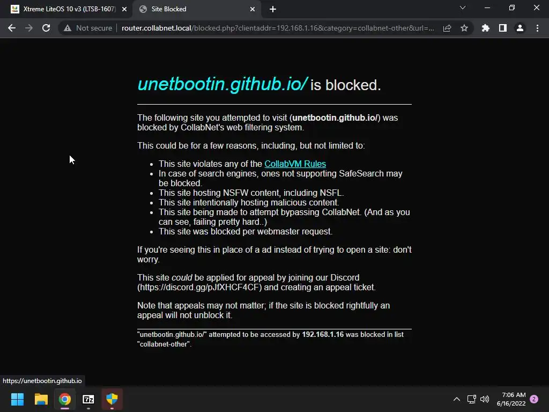Reload the blocked page

46,28
